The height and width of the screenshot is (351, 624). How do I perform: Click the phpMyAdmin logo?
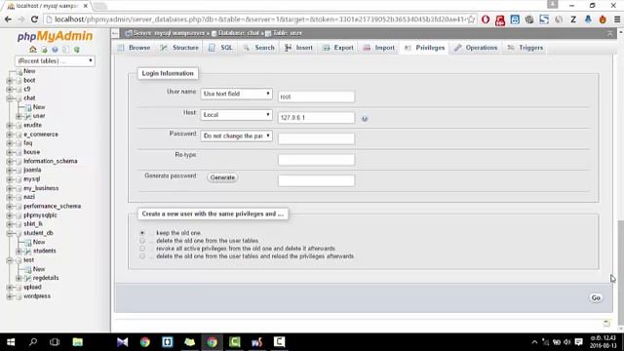click(55, 36)
